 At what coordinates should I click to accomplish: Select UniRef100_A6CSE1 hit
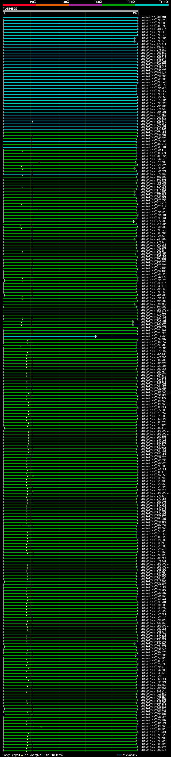pos(153,679)
